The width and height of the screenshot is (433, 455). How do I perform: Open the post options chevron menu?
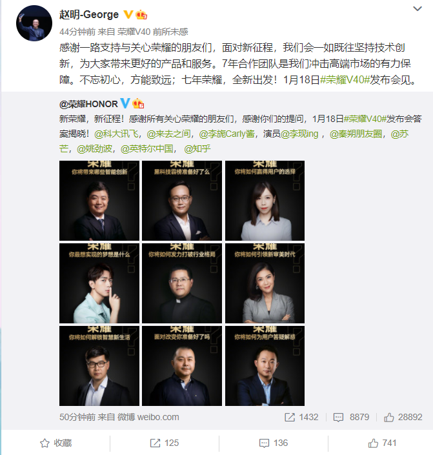[418, 8]
